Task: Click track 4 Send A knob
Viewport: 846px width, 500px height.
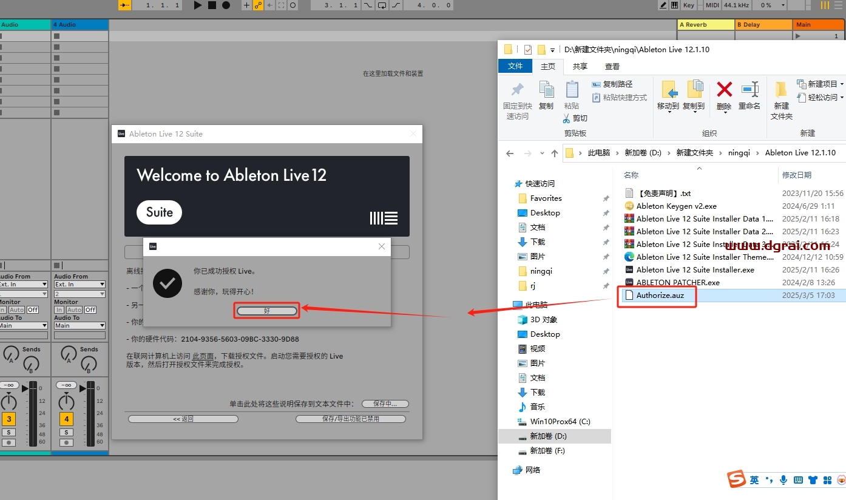Action: click(68, 353)
